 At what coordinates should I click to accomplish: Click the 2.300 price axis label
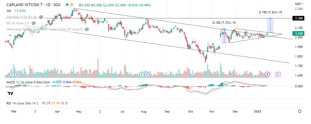pyautogui.click(x=299, y=9)
